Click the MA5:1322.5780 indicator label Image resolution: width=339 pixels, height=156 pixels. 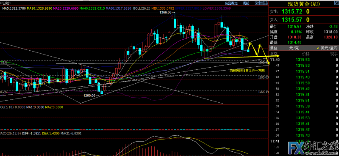14,8
